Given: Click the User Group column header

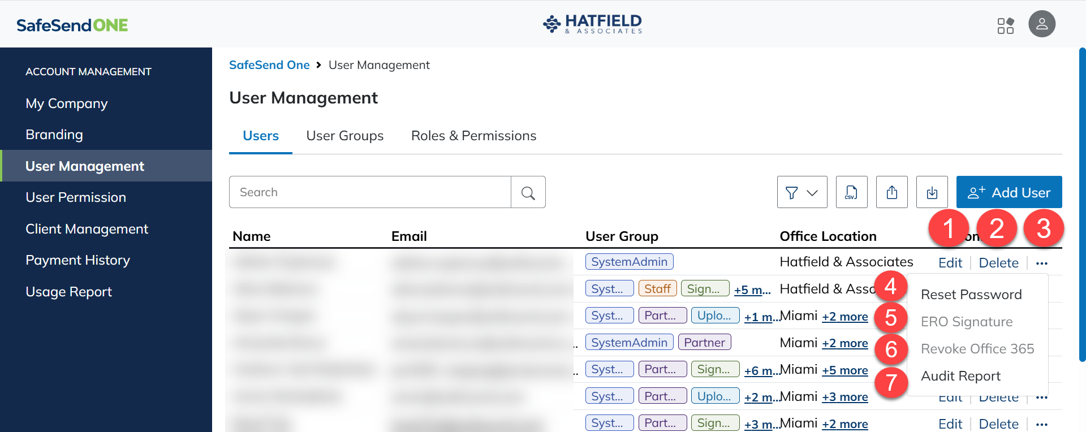Looking at the screenshot, I should 622,236.
